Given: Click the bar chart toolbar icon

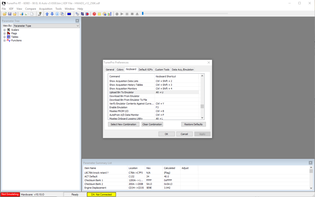Looking at the screenshot, I should pos(109,14).
